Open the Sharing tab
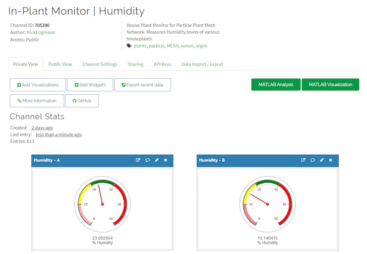This screenshot has height=254, width=367. click(135, 64)
